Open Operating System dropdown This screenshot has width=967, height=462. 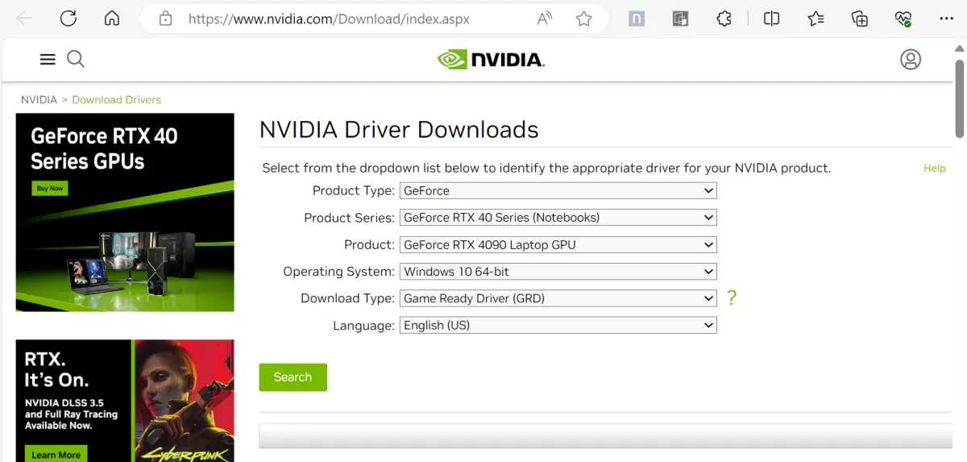tap(558, 272)
